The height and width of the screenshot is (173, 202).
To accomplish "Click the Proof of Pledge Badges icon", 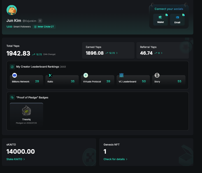I will tap(12, 98).
